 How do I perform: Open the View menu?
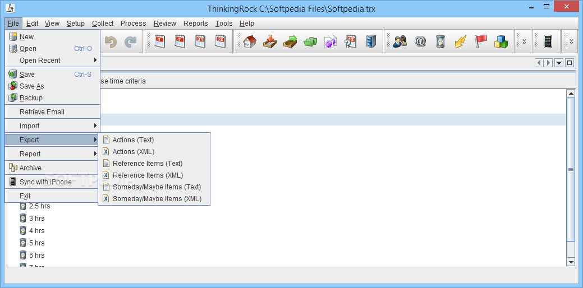[x=52, y=24]
